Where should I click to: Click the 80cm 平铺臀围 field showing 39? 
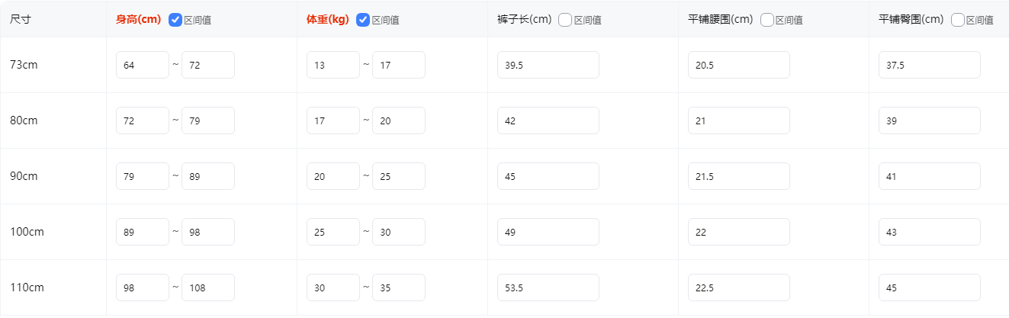click(x=929, y=120)
